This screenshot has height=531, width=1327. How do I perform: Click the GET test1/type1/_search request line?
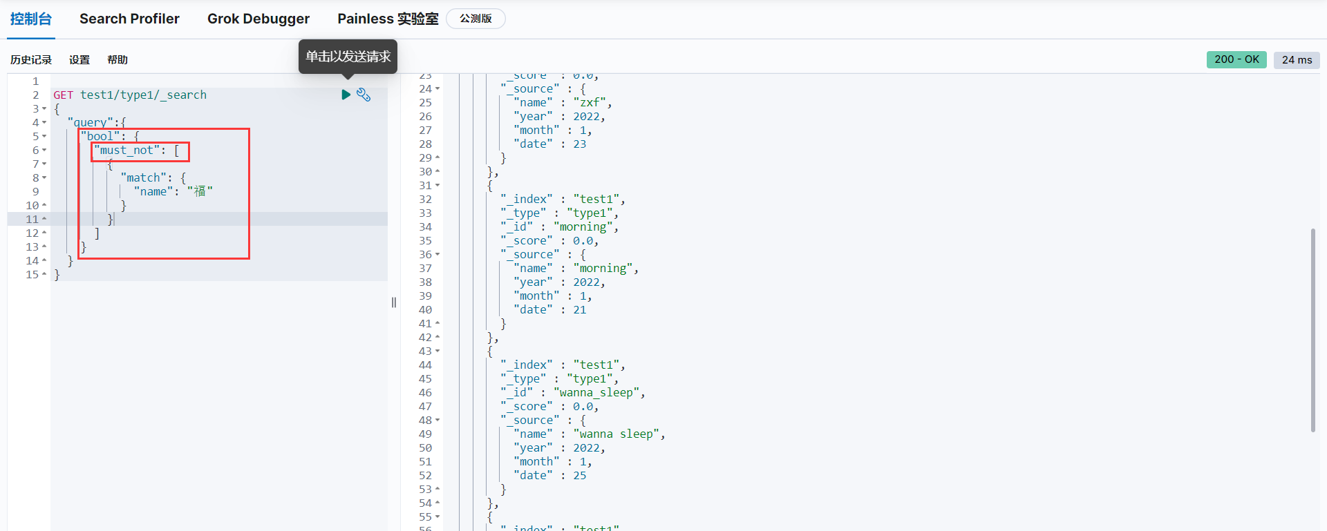point(130,95)
